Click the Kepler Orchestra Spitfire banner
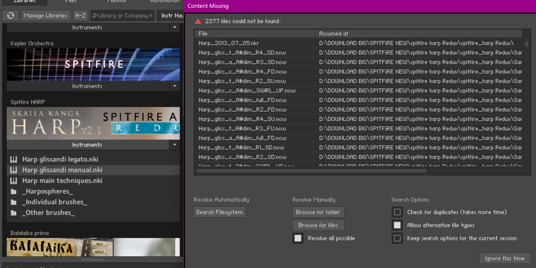 pyautogui.click(x=93, y=64)
